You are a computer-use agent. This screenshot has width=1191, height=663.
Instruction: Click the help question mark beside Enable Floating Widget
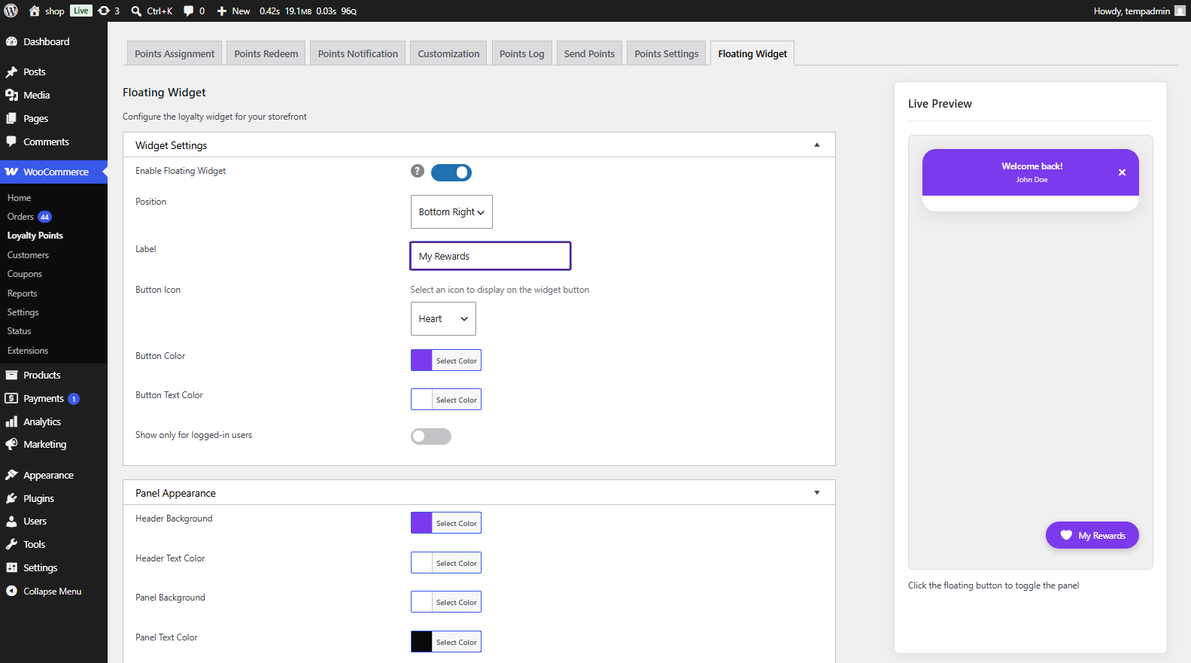coord(418,171)
